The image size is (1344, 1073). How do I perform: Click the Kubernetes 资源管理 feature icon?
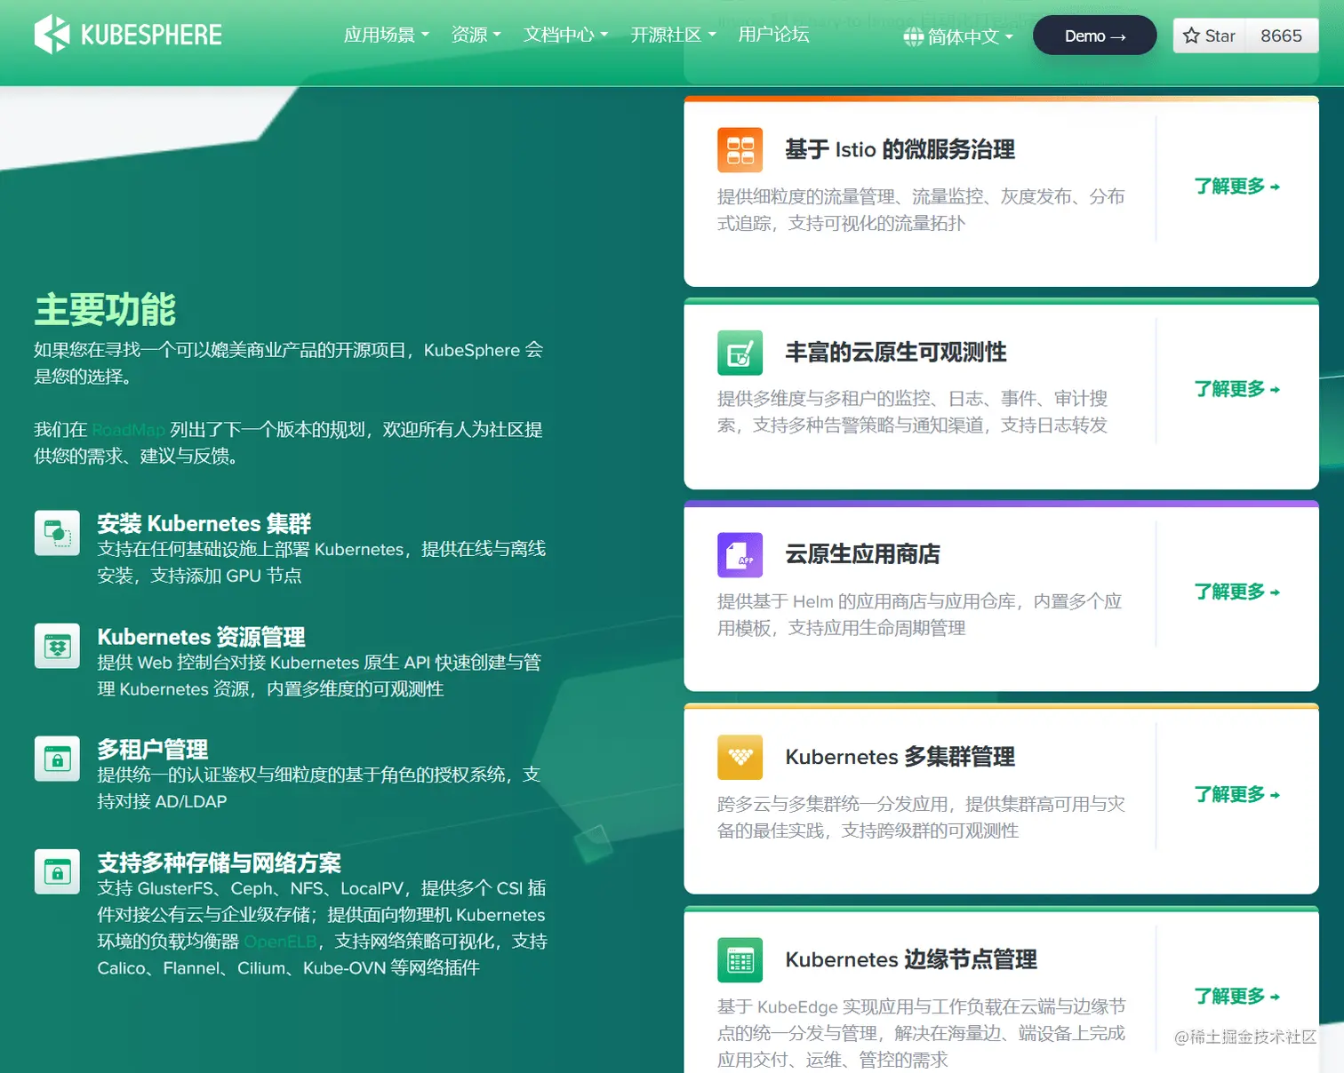click(x=57, y=646)
